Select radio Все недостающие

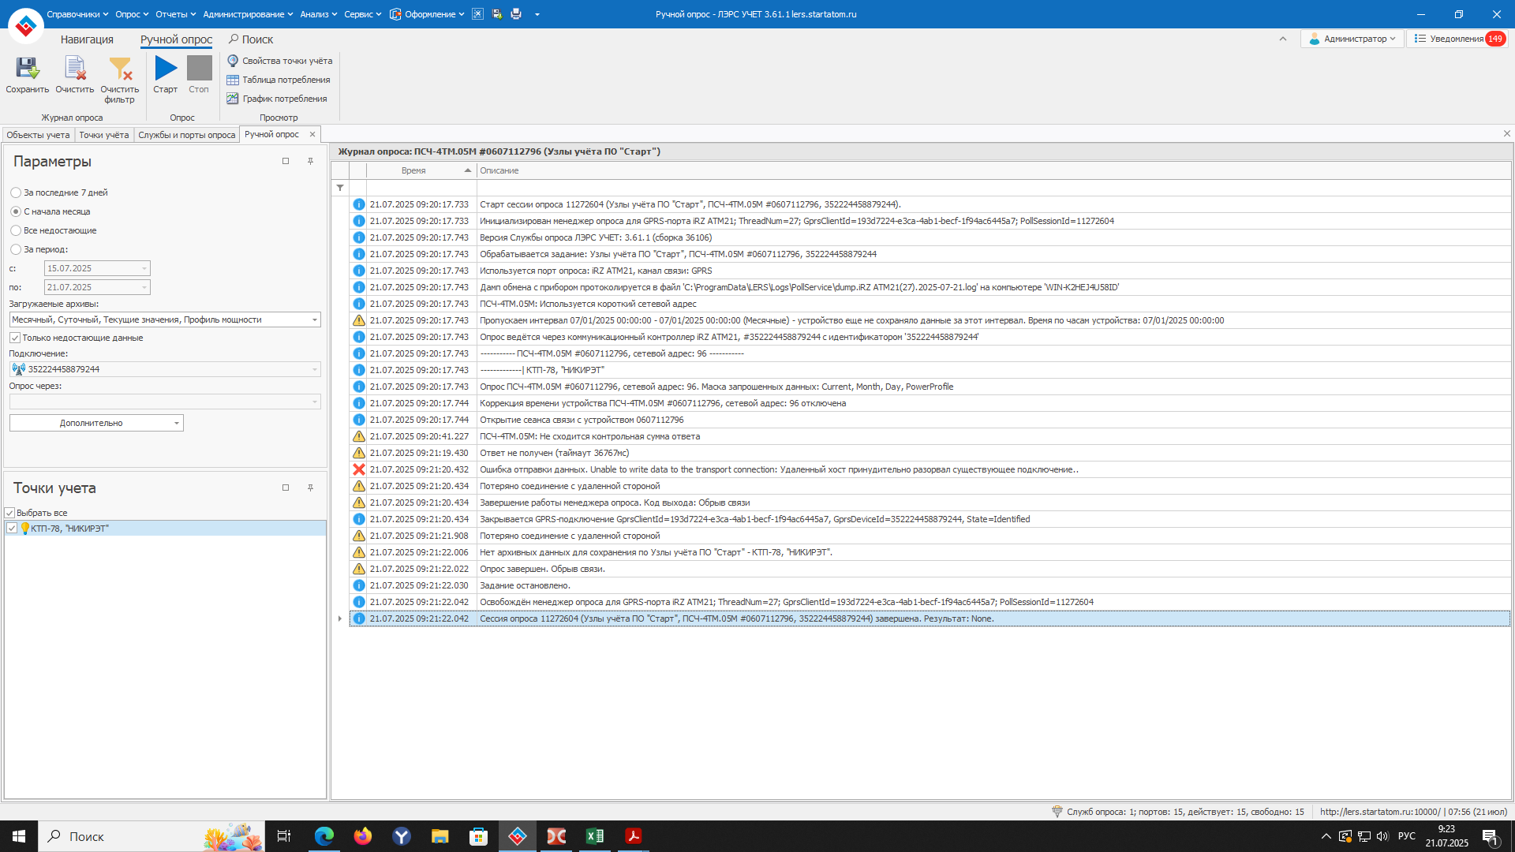[x=16, y=230]
